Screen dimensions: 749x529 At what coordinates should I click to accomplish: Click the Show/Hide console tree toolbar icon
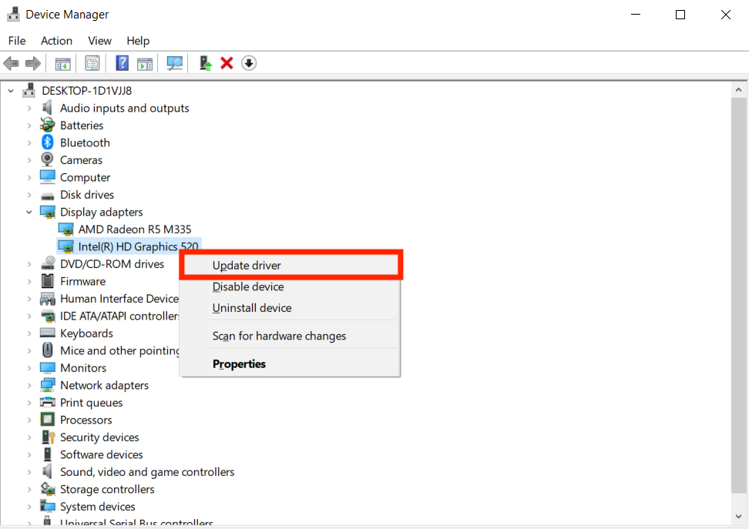click(63, 63)
